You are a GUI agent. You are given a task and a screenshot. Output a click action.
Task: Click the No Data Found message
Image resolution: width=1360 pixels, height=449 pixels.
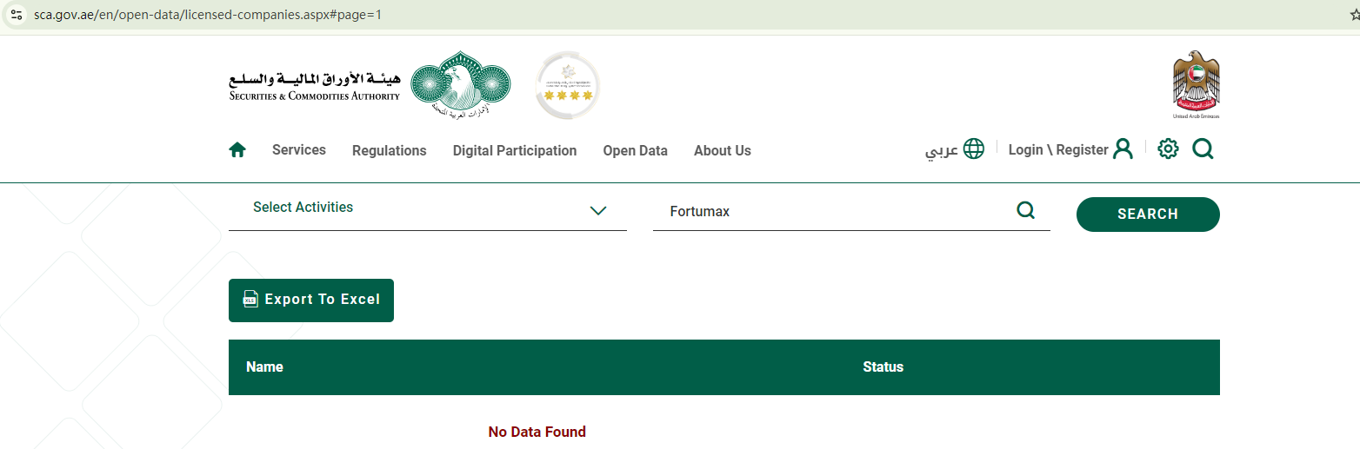point(537,432)
